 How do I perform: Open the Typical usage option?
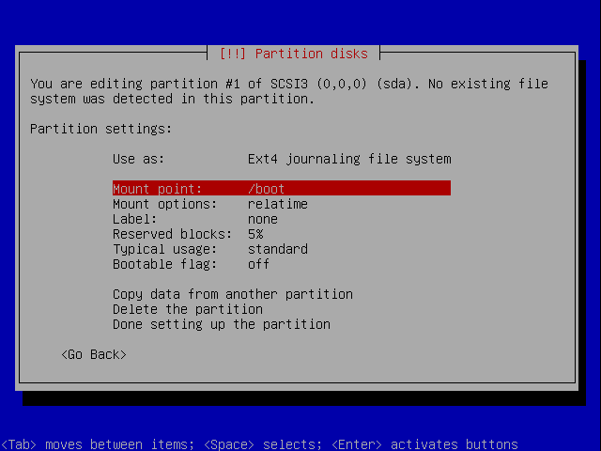[x=282, y=249]
